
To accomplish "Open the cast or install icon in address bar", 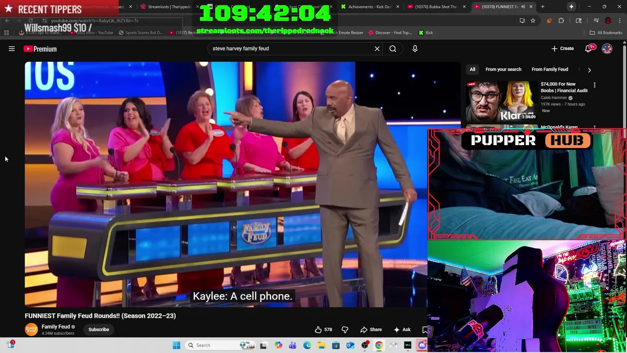I will coord(522,21).
